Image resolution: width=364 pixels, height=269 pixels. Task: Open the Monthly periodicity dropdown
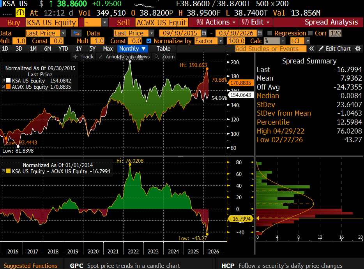(133, 49)
